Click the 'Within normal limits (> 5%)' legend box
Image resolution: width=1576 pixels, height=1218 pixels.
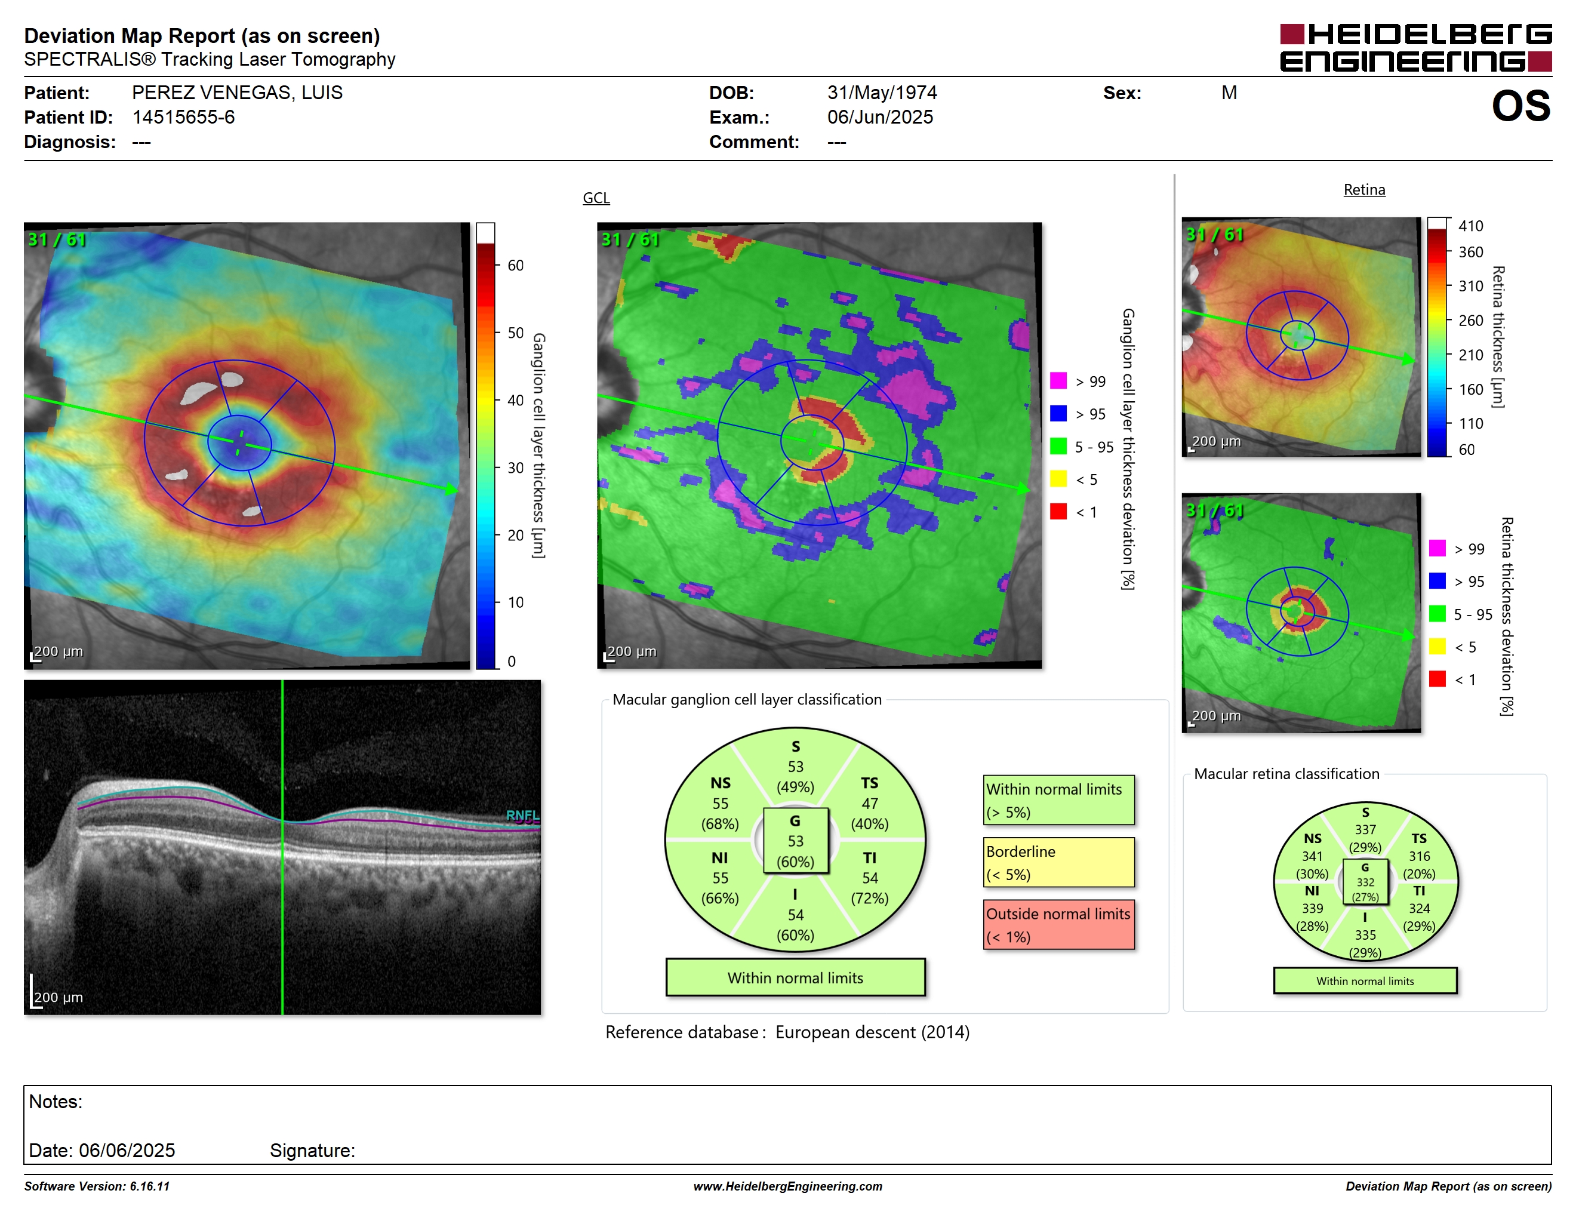(x=1058, y=800)
